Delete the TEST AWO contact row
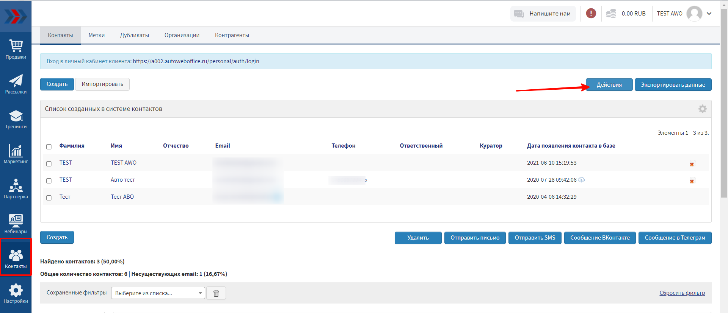The width and height of the screenshot is (728, 313). 692,164
